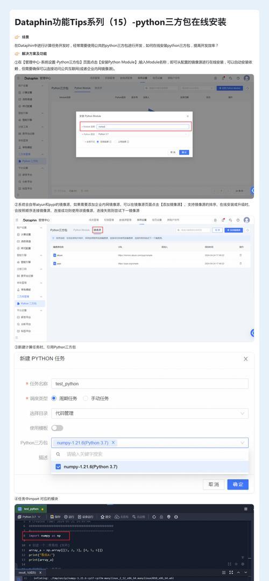Click the help icon in second screenshot header
Viewport: 269px width, 581px height.
(x=238, y=220)
